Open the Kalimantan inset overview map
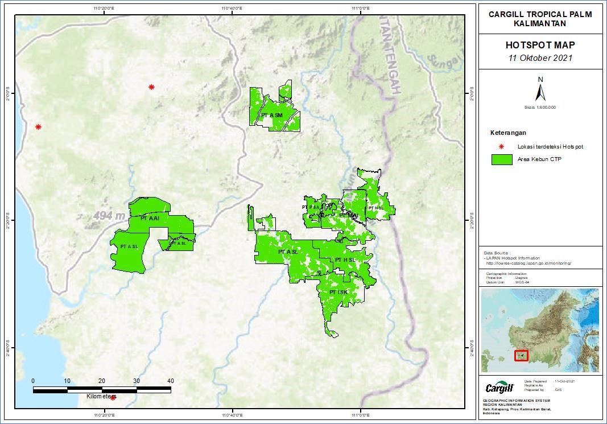This screenshot has height=424, width=607. pos(540,330)
